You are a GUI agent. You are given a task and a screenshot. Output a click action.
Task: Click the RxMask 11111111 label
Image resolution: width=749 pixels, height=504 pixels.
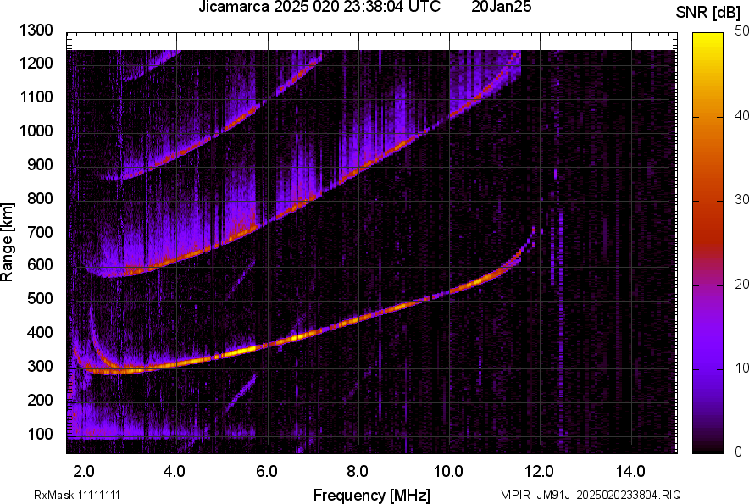point(77,495)
